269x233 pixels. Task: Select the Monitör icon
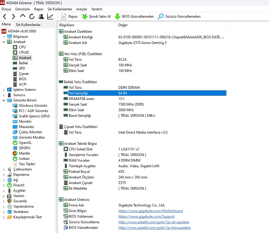(x=15, y=122)
